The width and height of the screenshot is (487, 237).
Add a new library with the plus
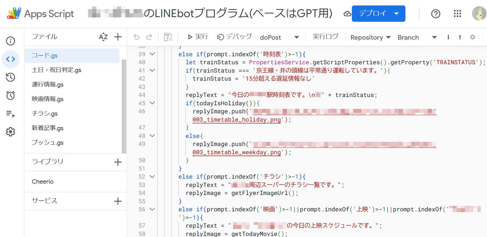[x=118, y=162]
